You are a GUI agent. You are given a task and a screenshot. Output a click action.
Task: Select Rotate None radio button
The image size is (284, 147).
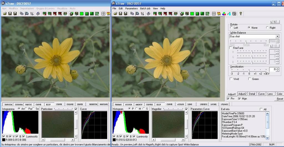coord(249,28)
